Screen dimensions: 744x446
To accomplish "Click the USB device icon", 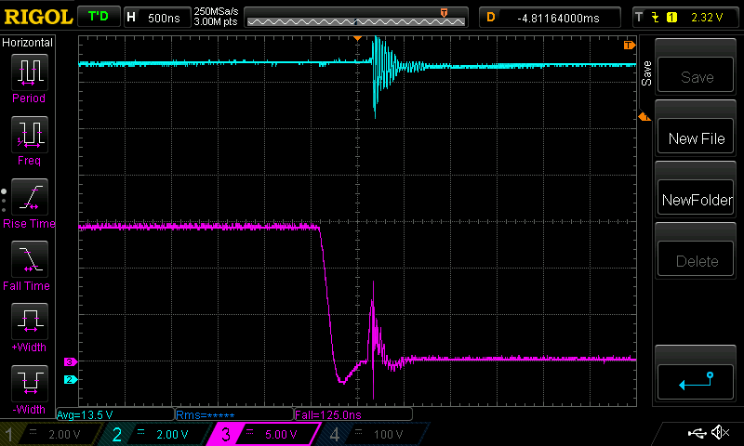I will point(697,433).
